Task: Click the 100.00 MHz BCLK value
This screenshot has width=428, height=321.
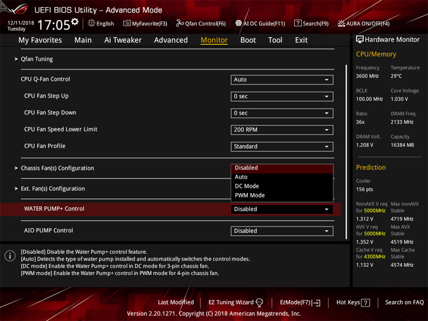Action: pos(369,99)
